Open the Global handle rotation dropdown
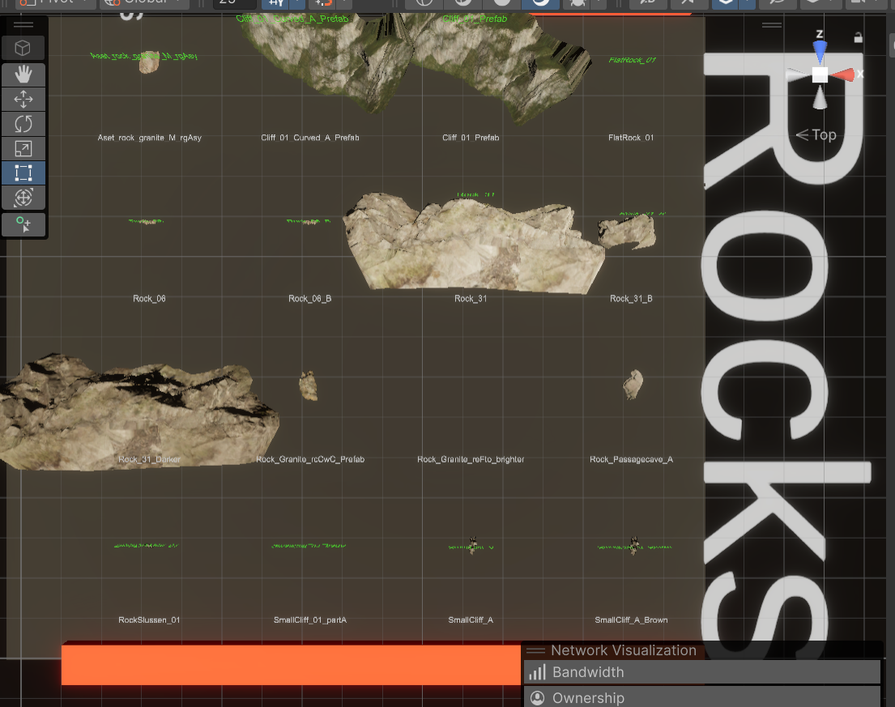Viewport: 895px width, 707px height. [x=144, y=2]
